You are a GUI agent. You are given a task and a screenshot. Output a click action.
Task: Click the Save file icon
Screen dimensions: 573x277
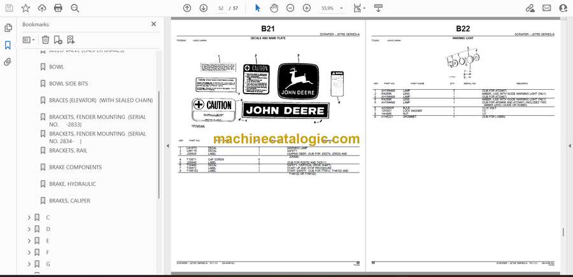coord(9,8)
